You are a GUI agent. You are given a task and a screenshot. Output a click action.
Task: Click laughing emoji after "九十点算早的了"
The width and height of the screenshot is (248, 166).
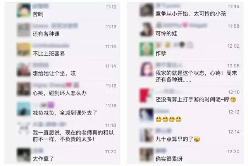coord(197,139)
